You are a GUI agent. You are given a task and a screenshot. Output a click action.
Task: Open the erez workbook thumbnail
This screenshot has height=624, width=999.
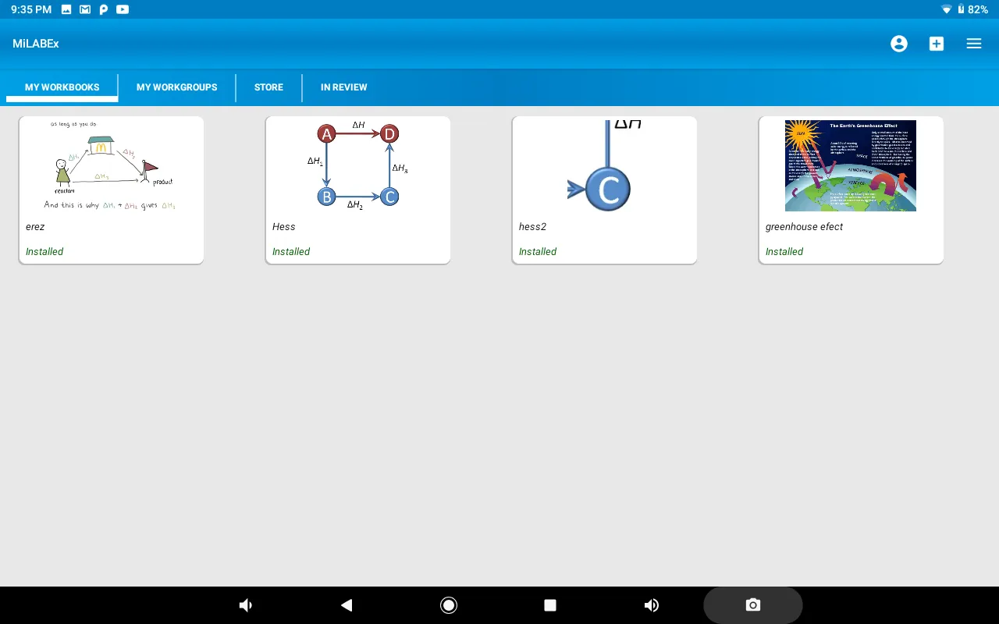111,165
